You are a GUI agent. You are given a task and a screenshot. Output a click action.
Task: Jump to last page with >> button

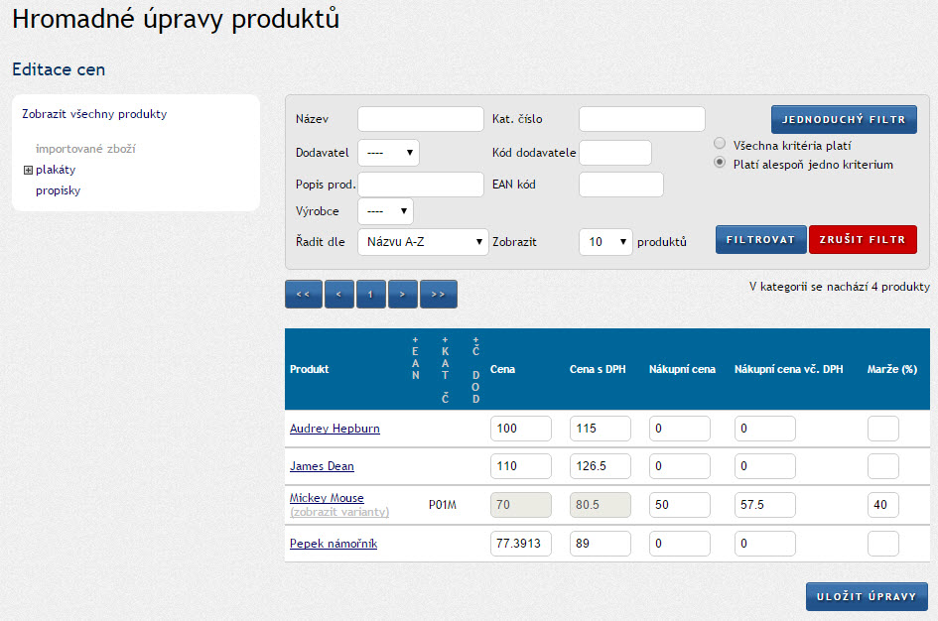coord(438,295)
